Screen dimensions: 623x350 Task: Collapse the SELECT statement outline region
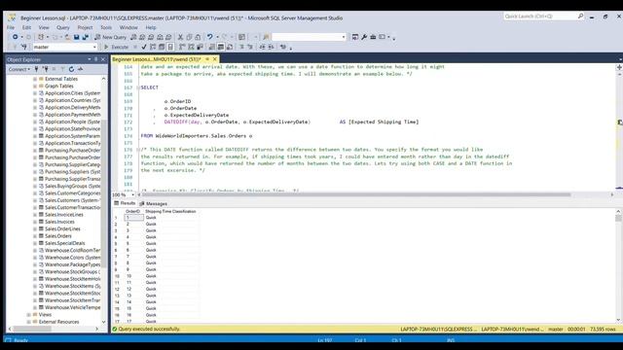click(138, 87)
